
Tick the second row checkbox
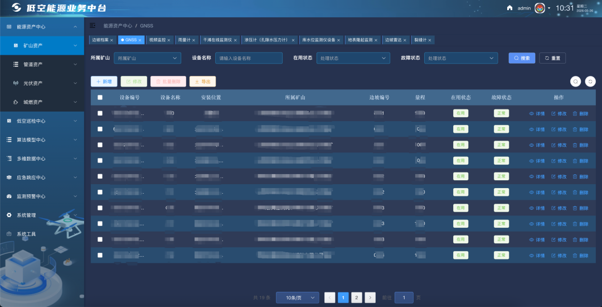click(100, 129)
